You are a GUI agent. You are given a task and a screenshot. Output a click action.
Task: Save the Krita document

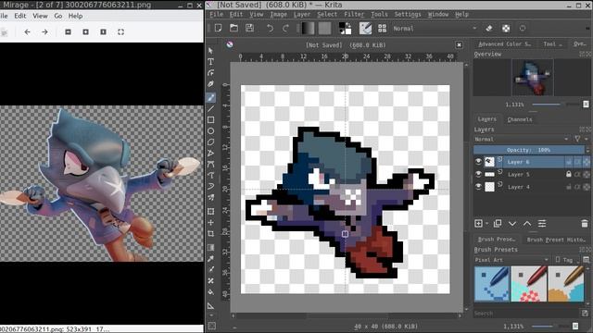click(x=249, y=28)
